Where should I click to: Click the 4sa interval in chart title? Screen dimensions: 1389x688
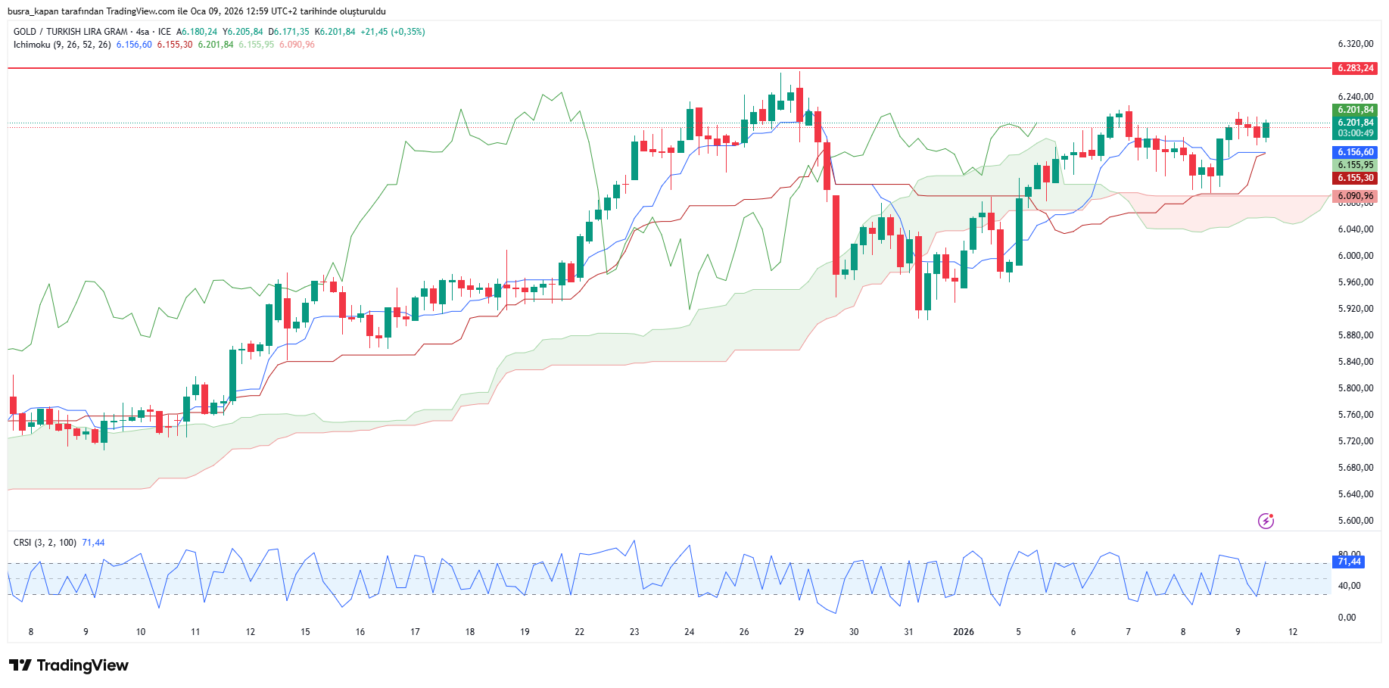tap(142, 32)
